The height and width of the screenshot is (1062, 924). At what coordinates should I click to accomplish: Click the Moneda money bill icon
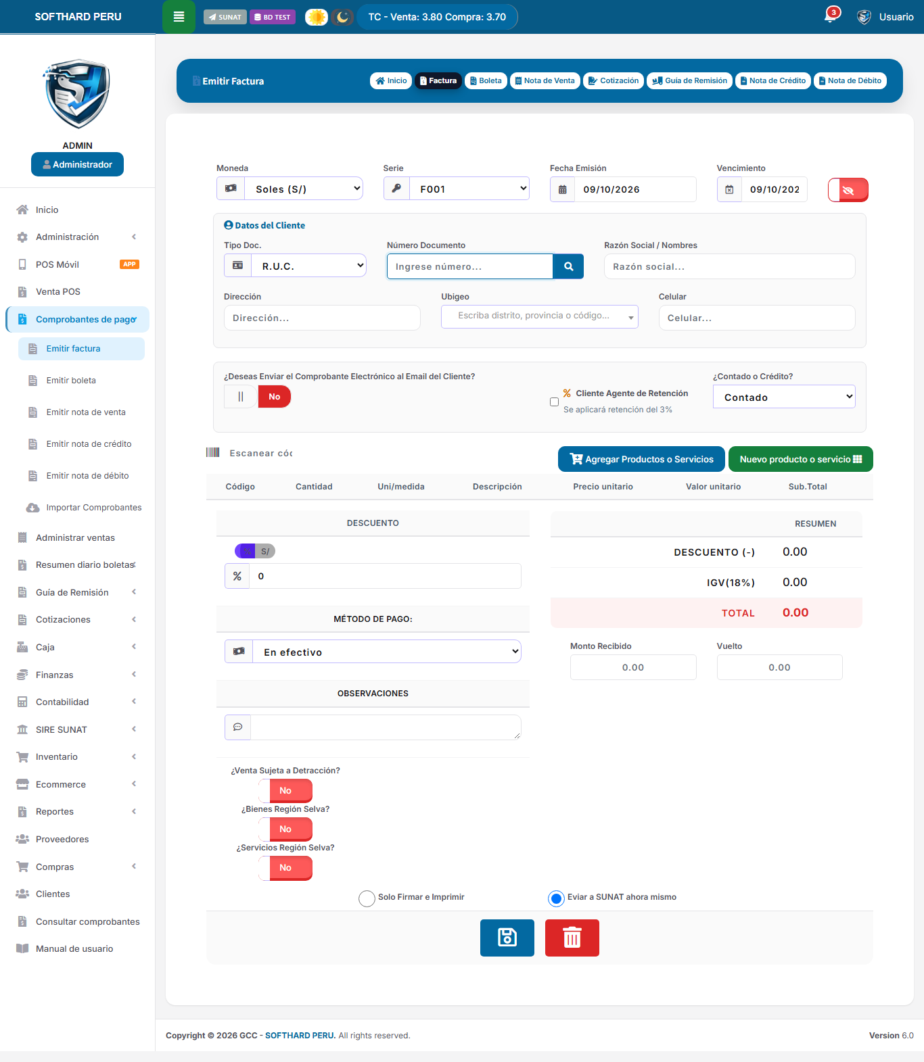click(x=231, y=189)
